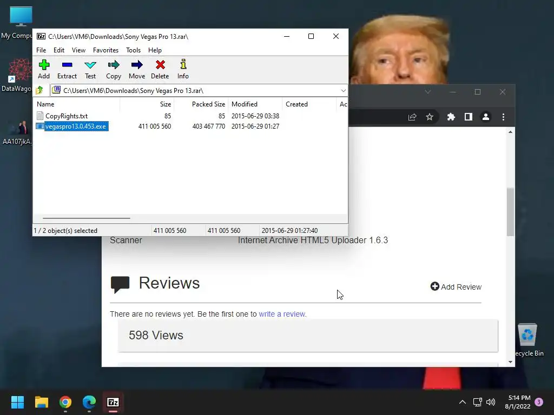
Task: Open the Edit menu
Action: [58, 50]
